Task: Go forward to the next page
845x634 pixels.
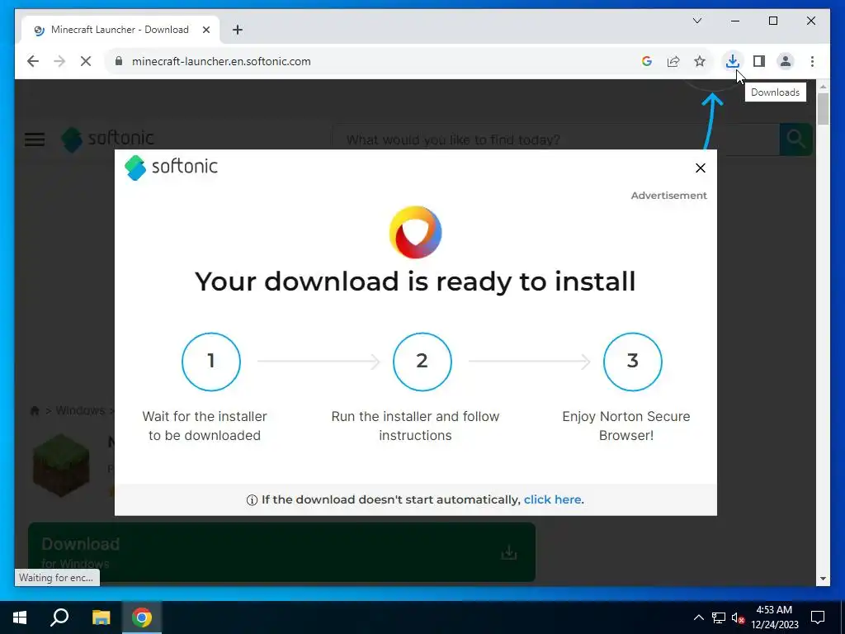Action: (x=59, y=61)
